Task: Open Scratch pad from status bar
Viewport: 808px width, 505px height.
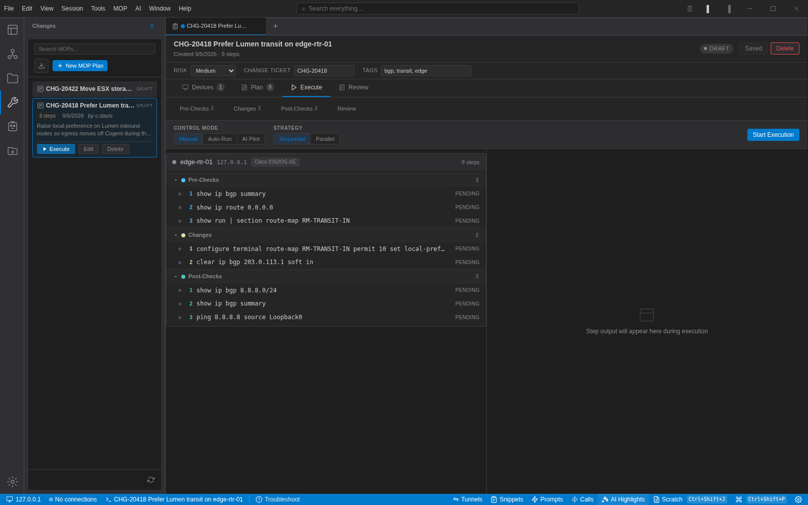Action: (668, 499)
